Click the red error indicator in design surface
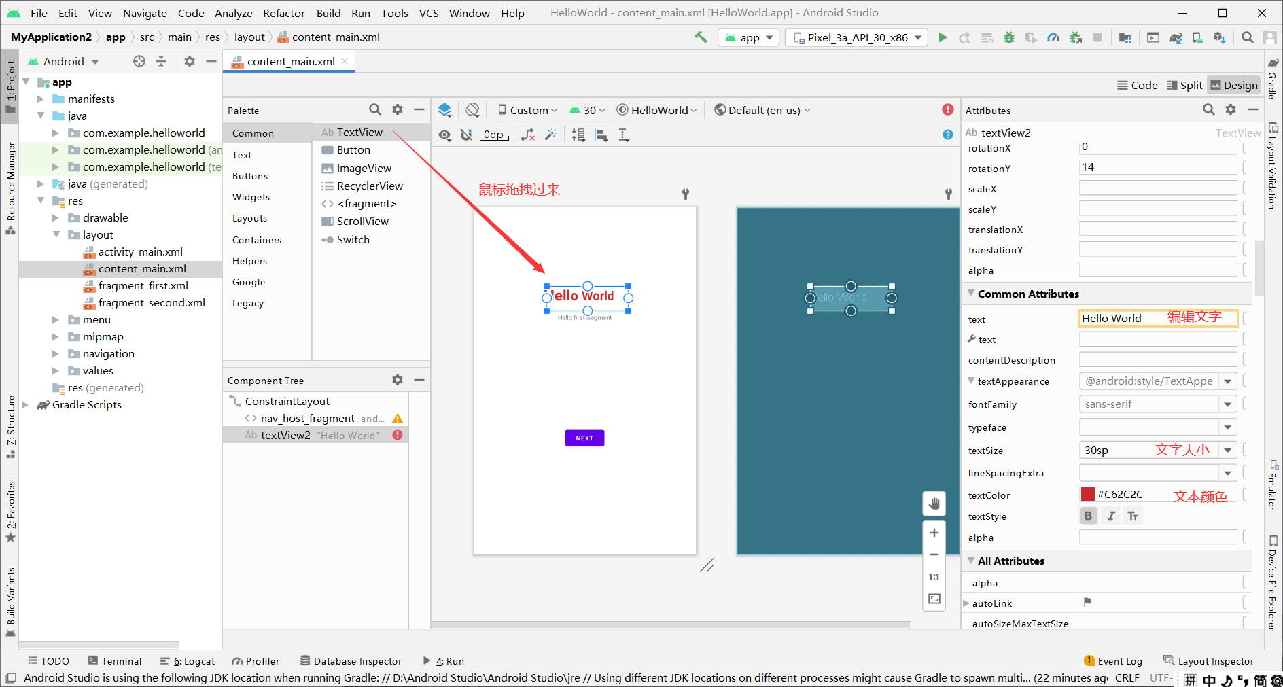This screenshot has height=687, width=1283. point(948,109)
